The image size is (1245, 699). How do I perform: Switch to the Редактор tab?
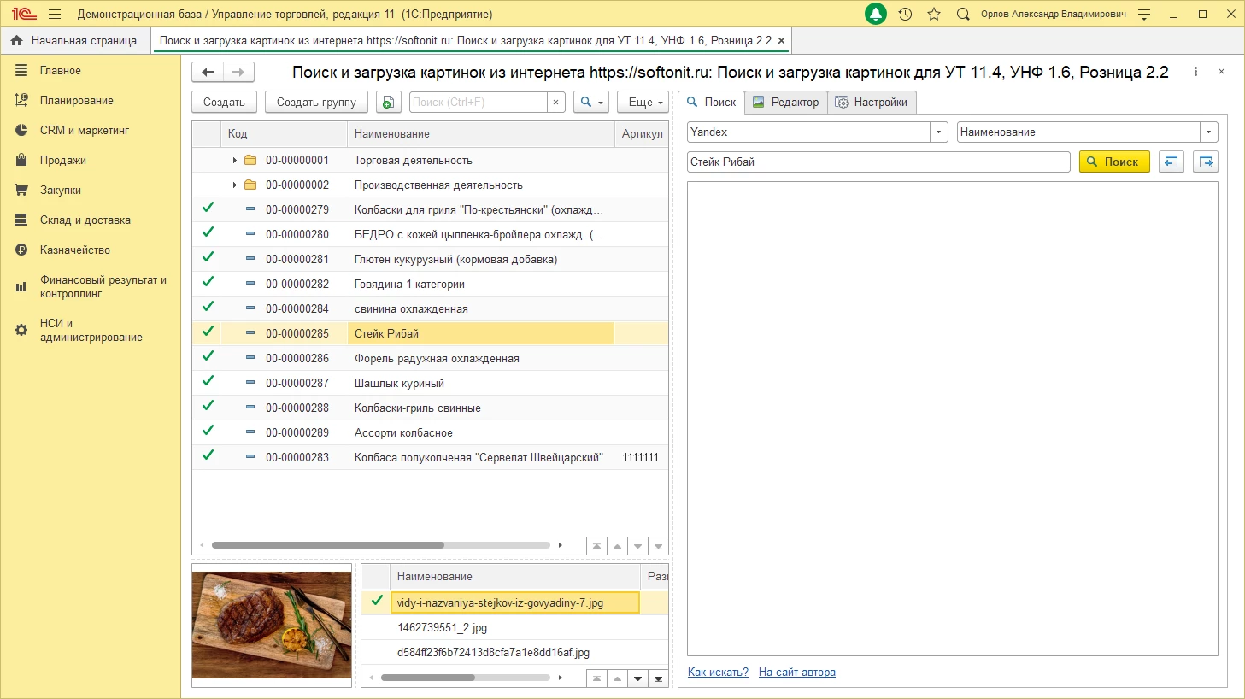point(785,102)
